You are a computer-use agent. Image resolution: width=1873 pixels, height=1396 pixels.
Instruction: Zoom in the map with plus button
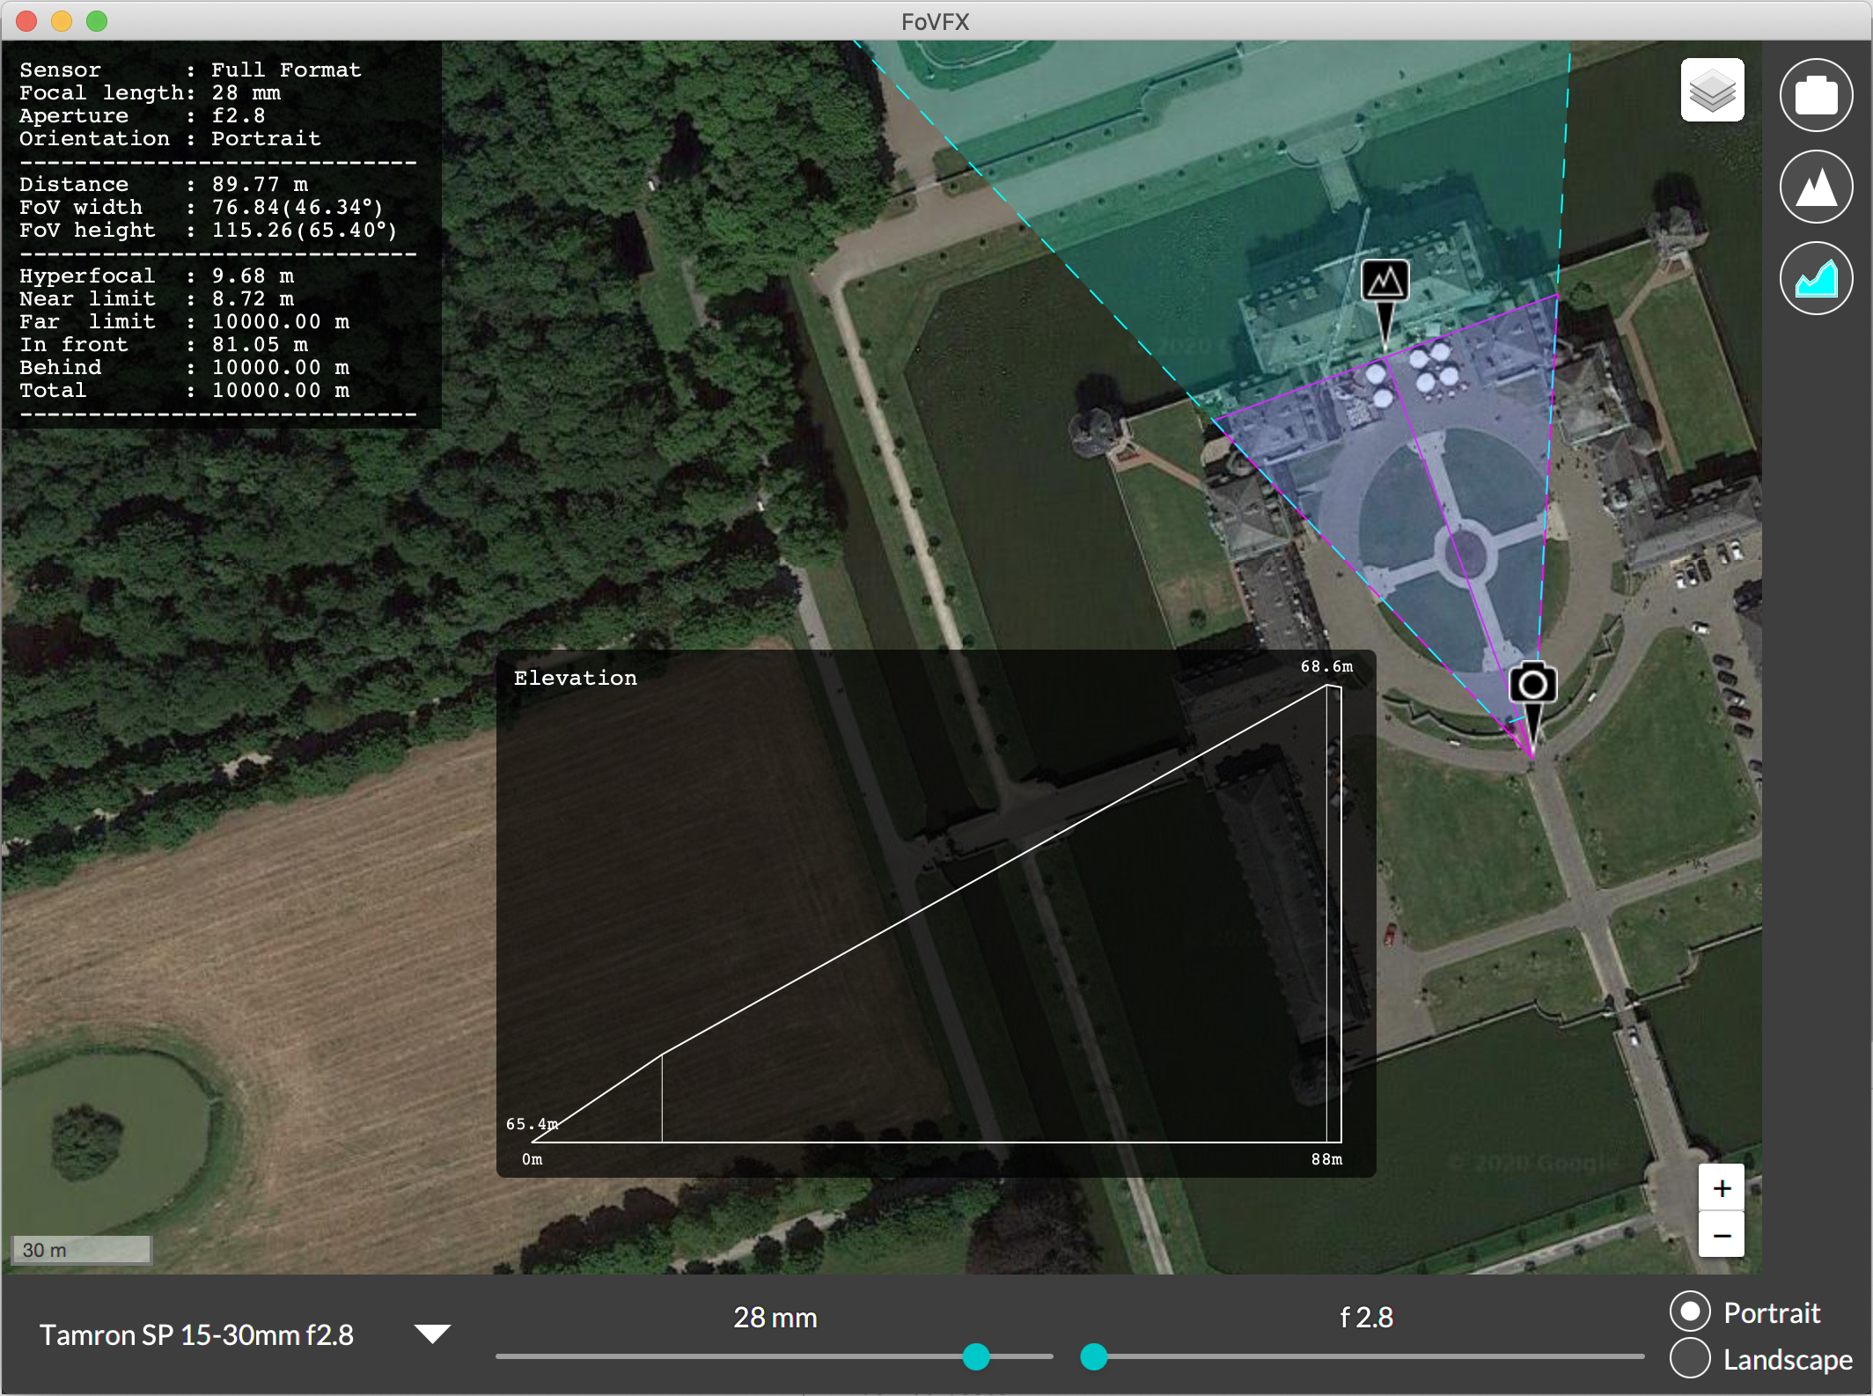pos(1721,1188)
